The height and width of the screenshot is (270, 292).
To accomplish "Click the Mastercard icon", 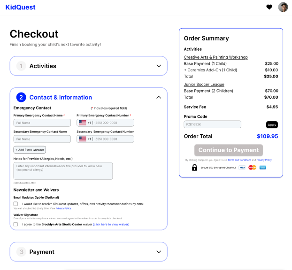I will [253, 167].
